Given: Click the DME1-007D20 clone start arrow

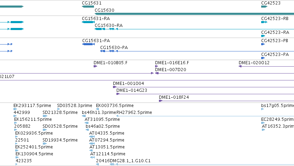Looking at the screenshot, I should click(157, 73).
